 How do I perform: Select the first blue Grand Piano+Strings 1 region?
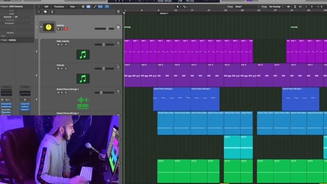(x=172, y=99)
